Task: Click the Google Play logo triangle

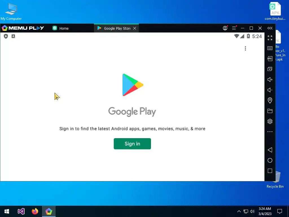Action: [x=133, y=85]
